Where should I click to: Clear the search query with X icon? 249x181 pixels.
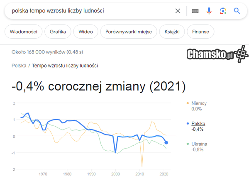[x=178, y=11]
